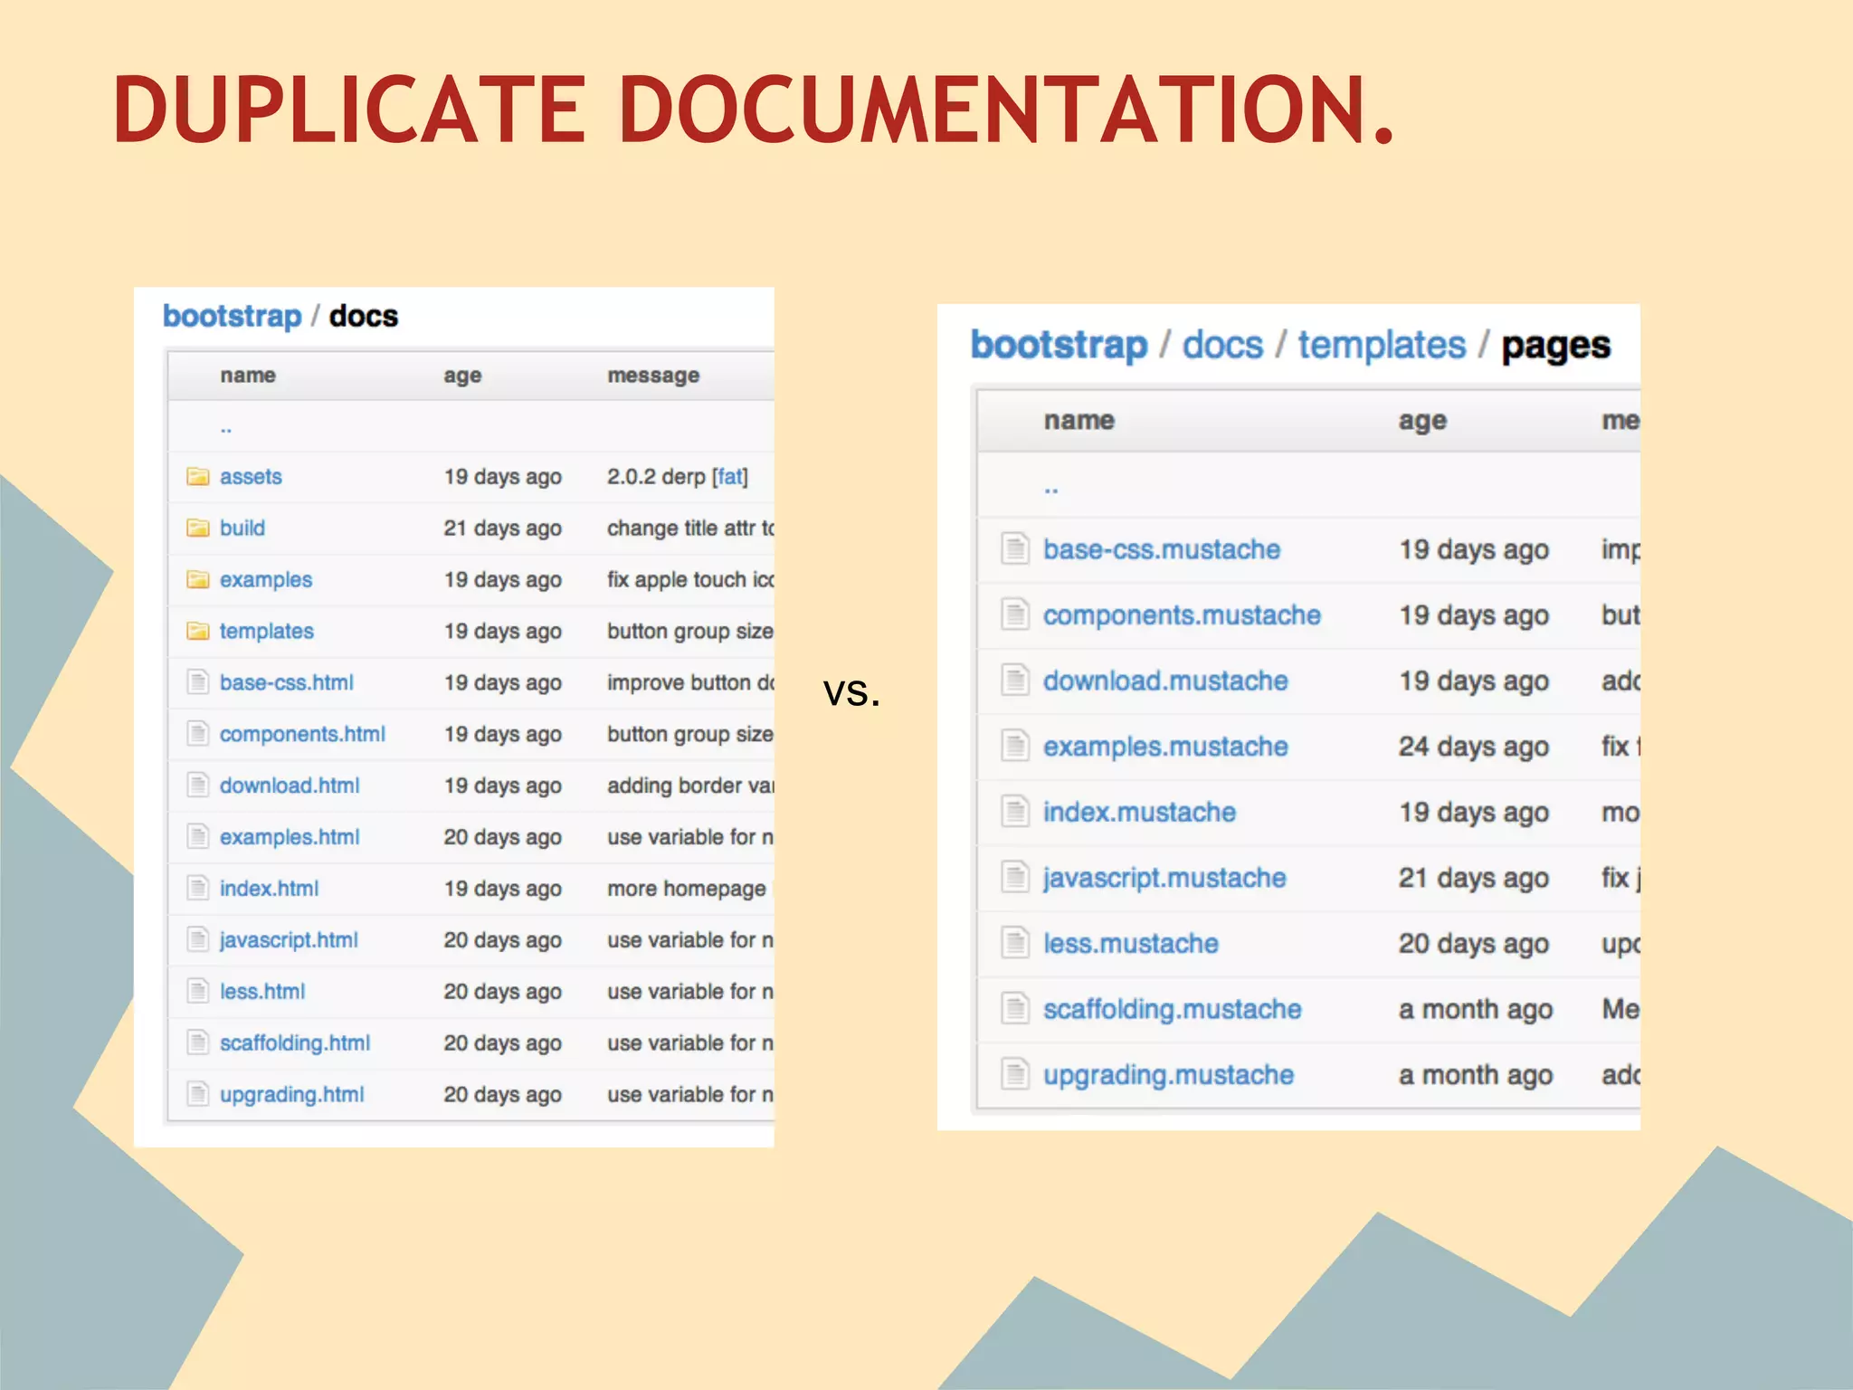The image size is (1853, 1390).
Task: Click file icon beside scaffolding.mustache
Action: (x=1015, y=1008)
